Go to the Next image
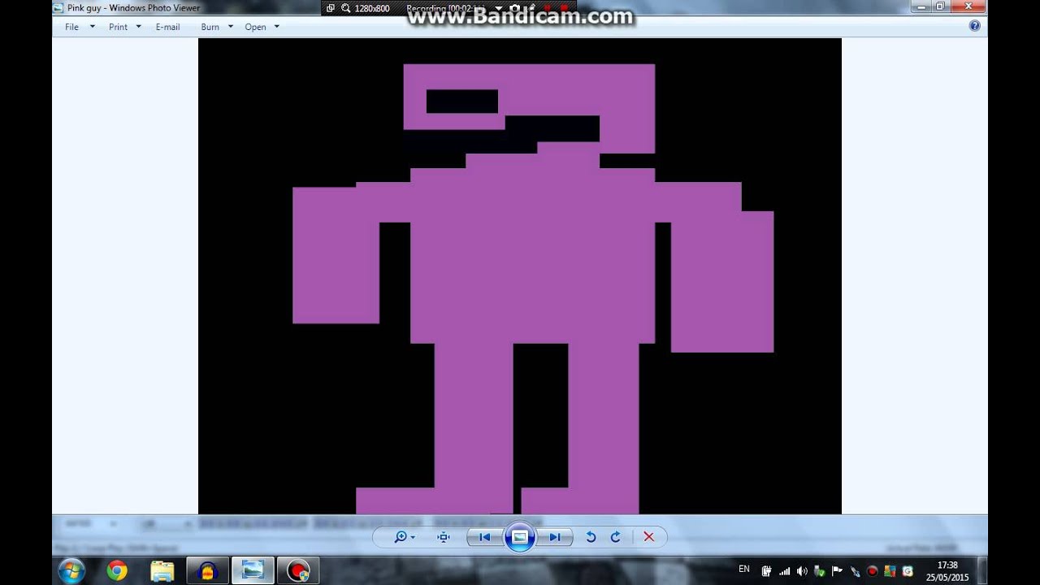This screenshot has height=585, width=1040. (555, 537)
